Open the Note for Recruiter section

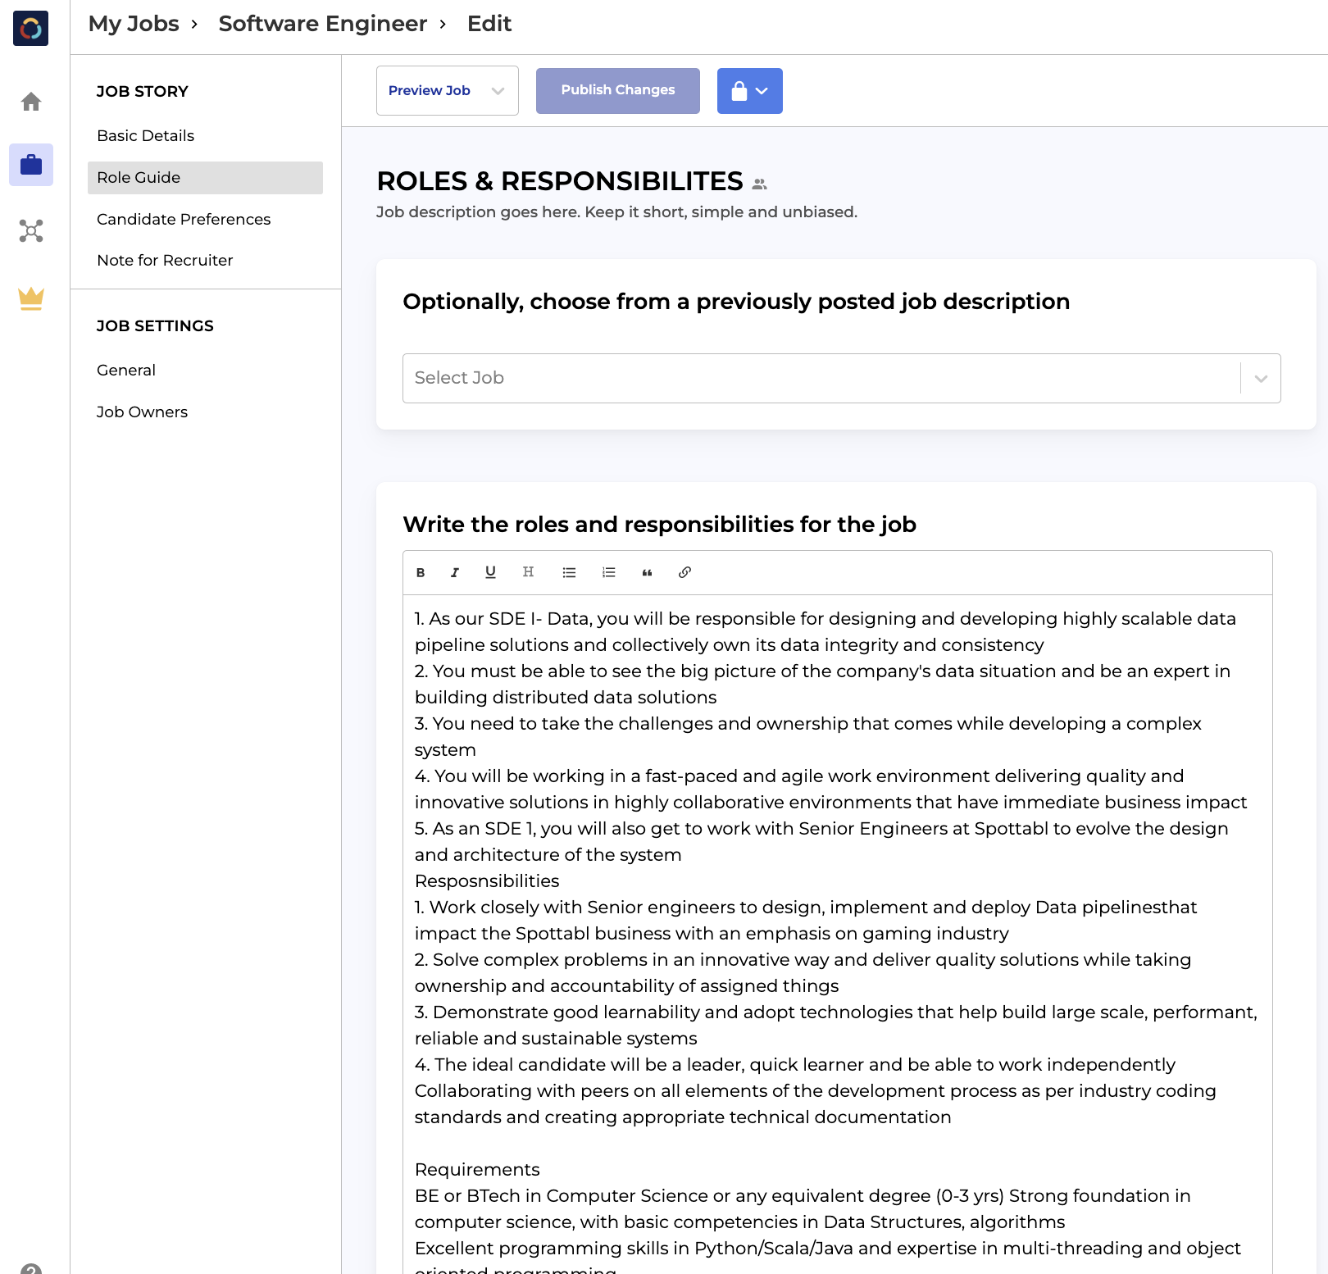coord(165,260)
